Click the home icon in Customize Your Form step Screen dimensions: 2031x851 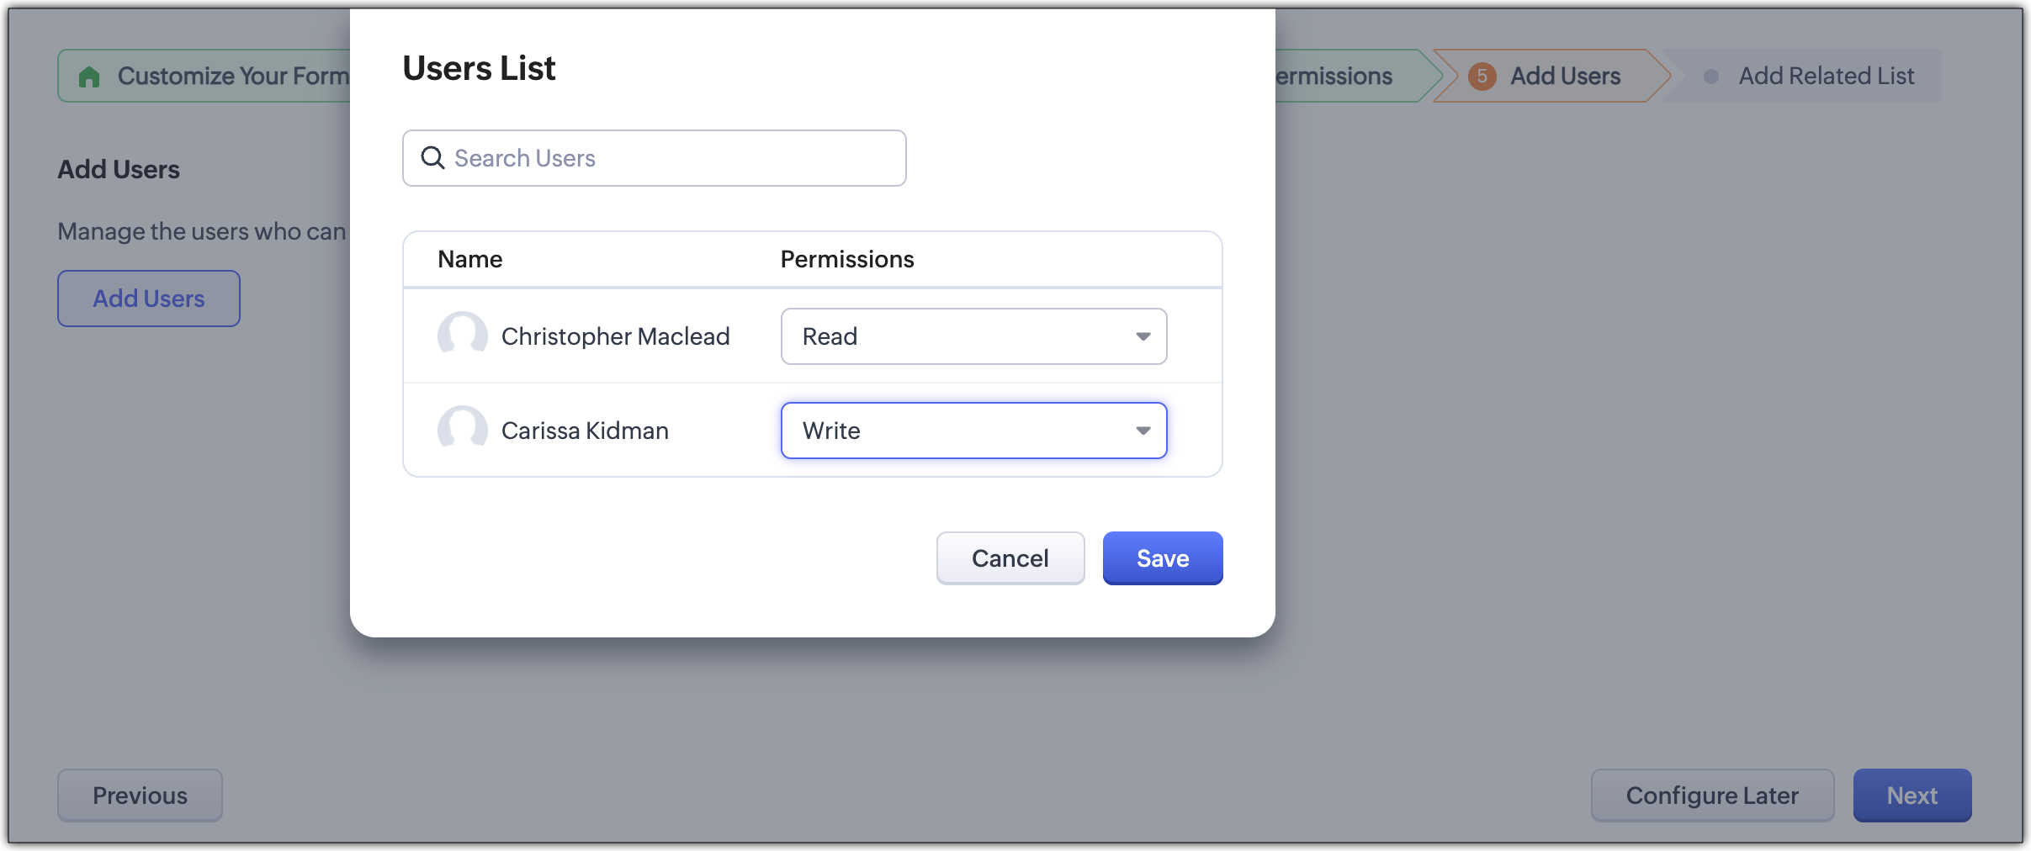coord(89,77)
